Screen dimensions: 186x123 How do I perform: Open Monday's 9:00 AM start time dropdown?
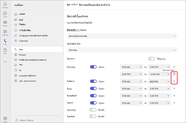(132, 67)
